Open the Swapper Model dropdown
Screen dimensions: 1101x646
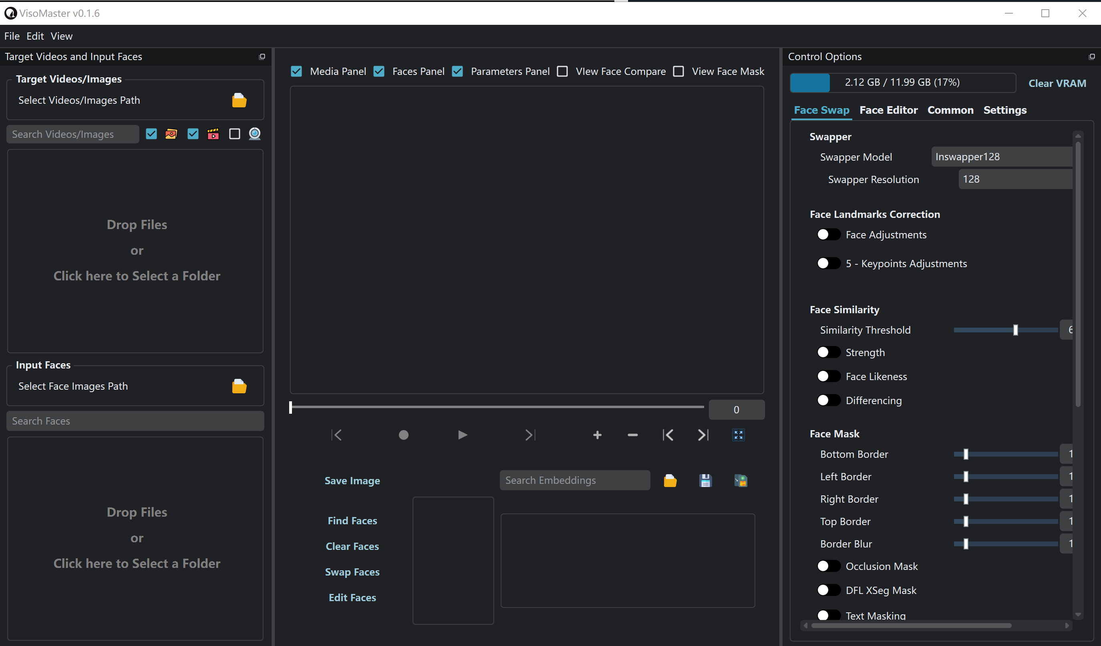pyautogui.click(x=1001, y=157)
